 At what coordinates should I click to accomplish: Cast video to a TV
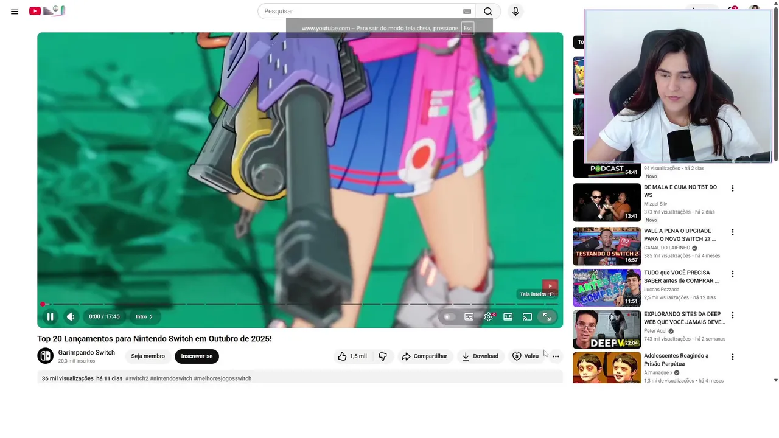pyautogui.click(x=528, y=316)
